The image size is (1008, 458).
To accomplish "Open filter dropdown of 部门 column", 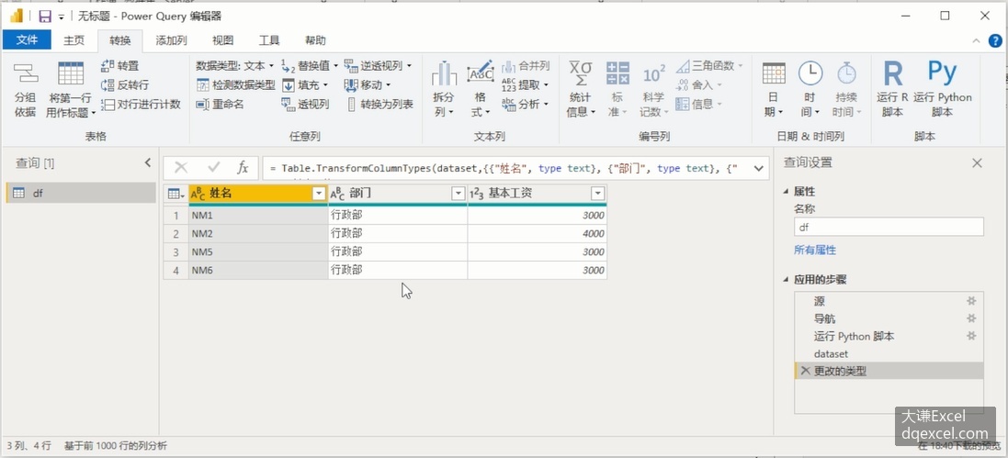I will (458, 194).
